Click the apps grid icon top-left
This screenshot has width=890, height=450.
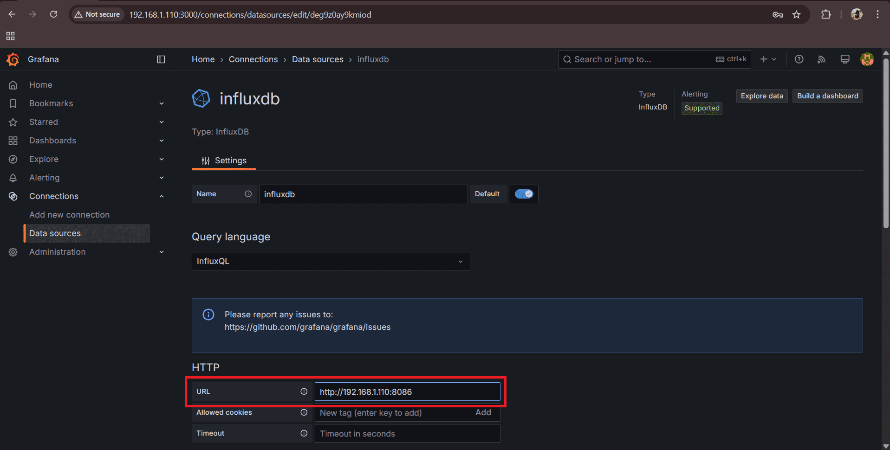point(10,36)
